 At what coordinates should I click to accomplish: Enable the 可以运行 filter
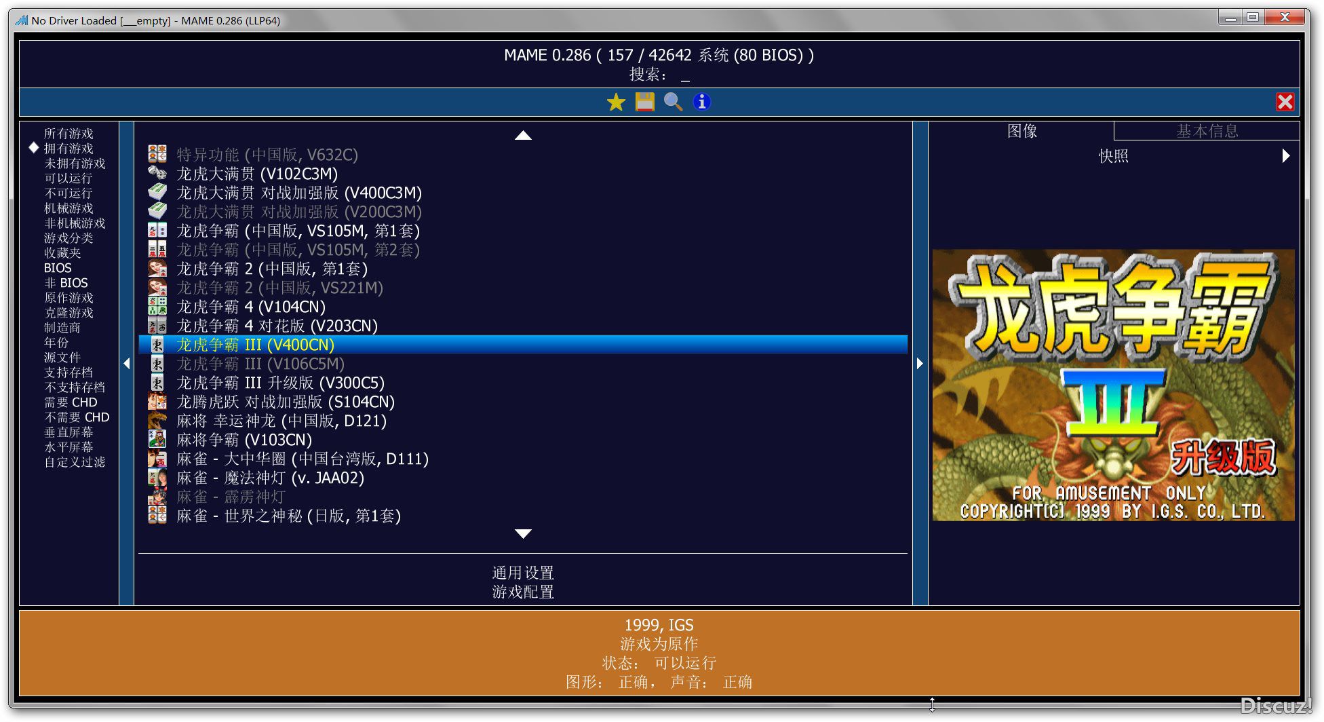pyautogui.click(x=68, y=178)
